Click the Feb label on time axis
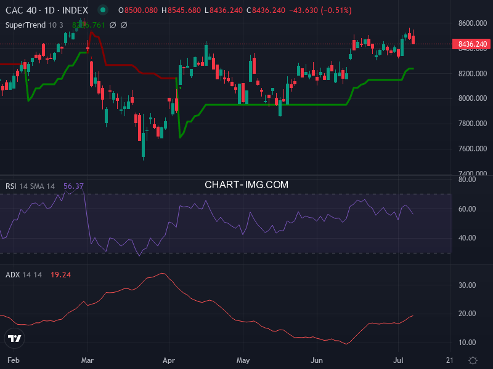The width and height of the screenshot is (493, 369). click(x=13, y=360)
